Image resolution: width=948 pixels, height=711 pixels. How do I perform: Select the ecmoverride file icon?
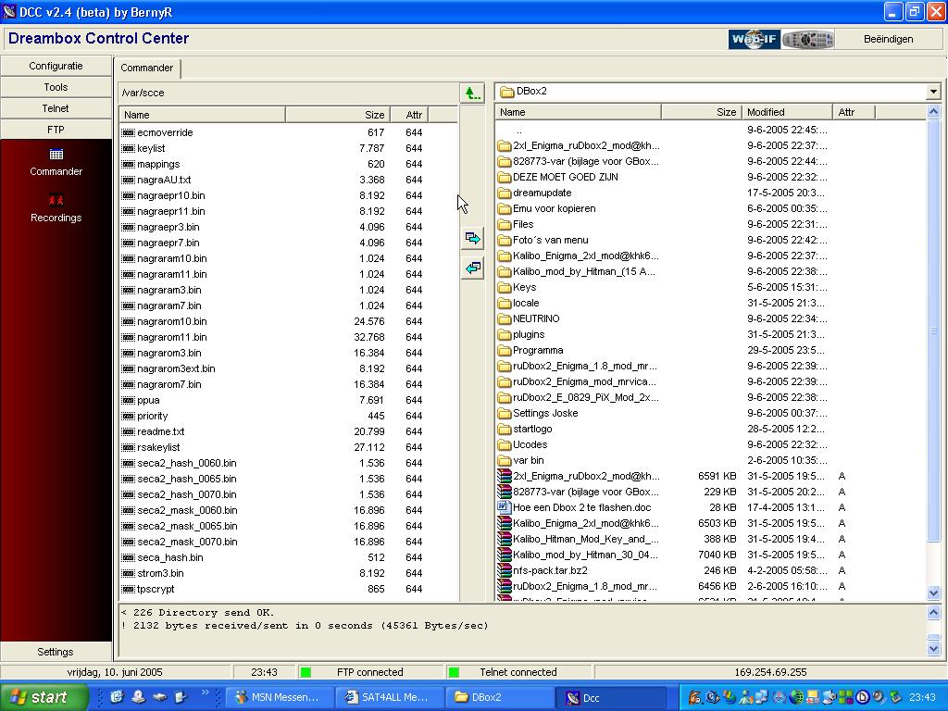click(x=128, y=132)
